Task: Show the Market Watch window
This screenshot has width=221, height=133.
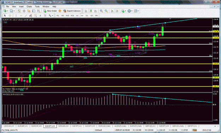Action: [x=19, y=11]
